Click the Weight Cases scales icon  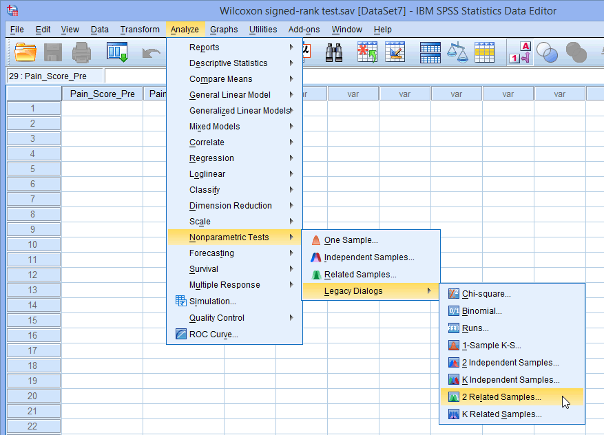[x=457, y=52]
